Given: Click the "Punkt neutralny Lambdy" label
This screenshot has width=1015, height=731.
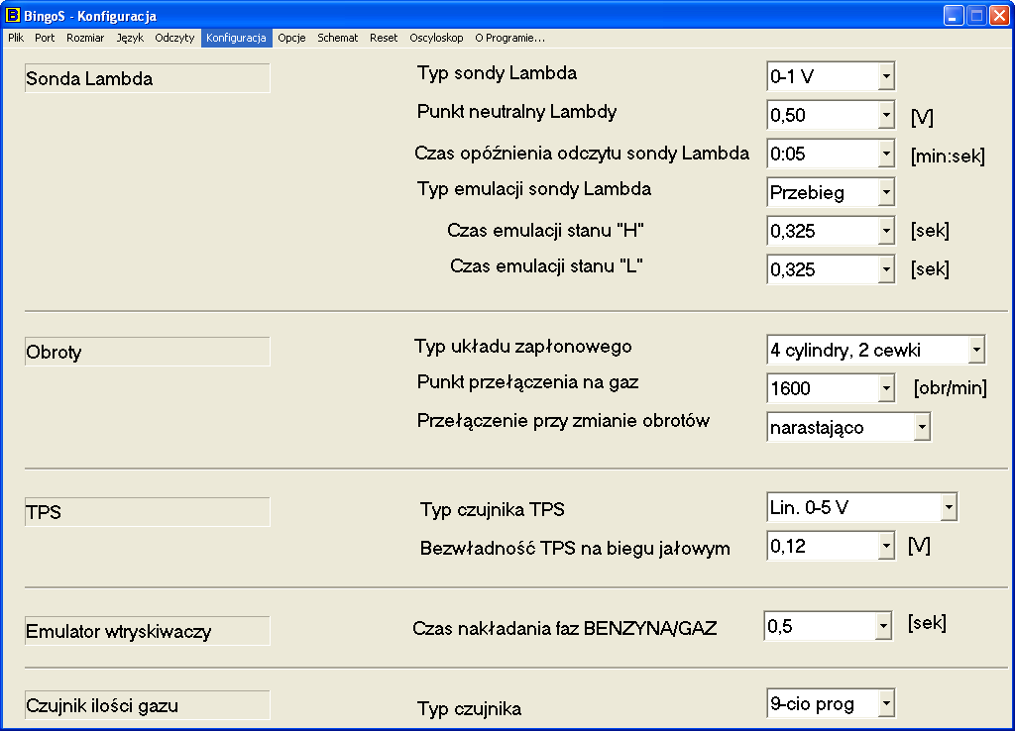Looking at the screenshot, I should [x=516, y=112].
